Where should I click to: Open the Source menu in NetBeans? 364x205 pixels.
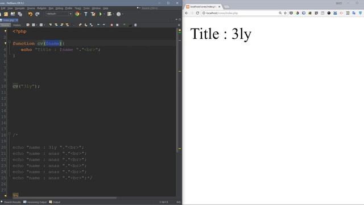pyautogui.click(x=31, y=8)
